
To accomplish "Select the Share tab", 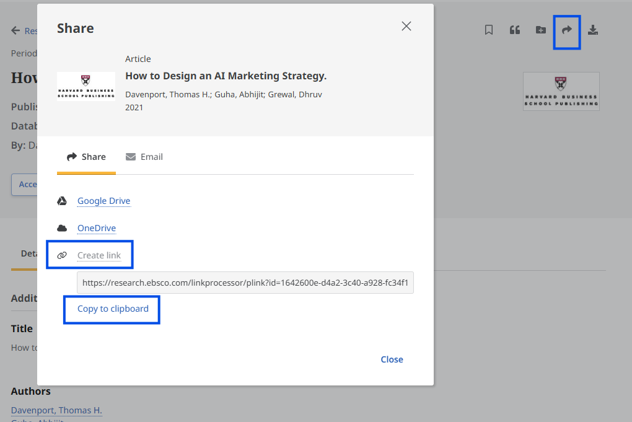I will click(x=87, y=157).
